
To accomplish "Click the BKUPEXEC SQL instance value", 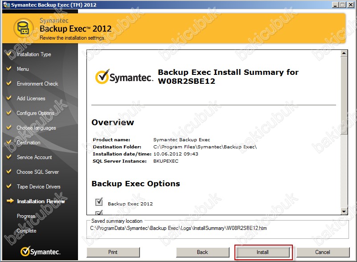I will [166, 161].
